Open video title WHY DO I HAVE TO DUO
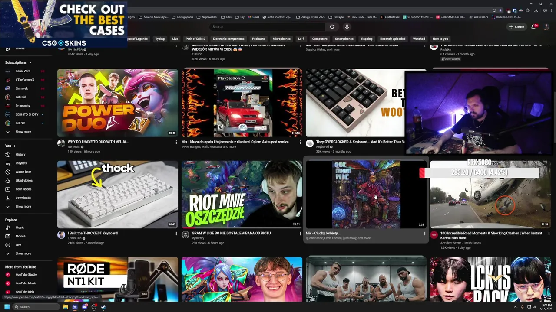The width and height of the screenshot is (556, 312). pos(98,142)
